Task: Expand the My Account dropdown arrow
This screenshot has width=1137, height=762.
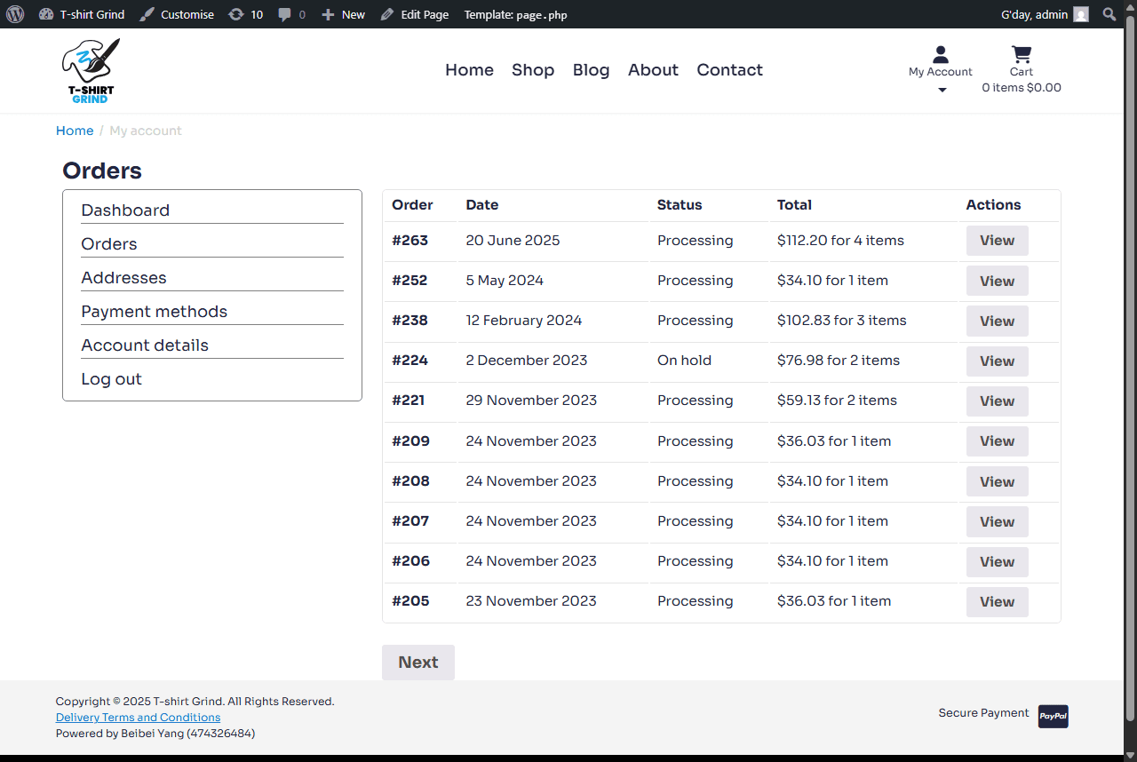Action: click(x=942, y=90)
